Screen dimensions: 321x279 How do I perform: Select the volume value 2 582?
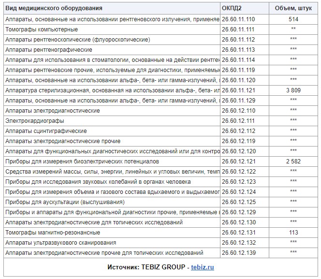point(293,162)
